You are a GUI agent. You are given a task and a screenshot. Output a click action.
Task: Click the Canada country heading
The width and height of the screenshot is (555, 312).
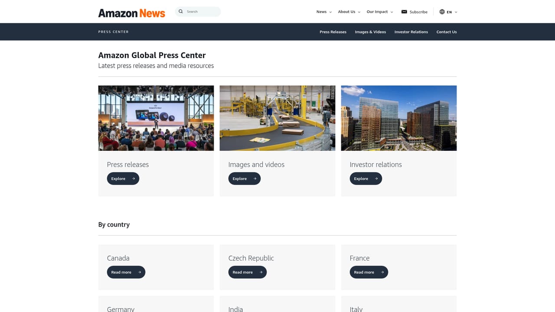118,258
